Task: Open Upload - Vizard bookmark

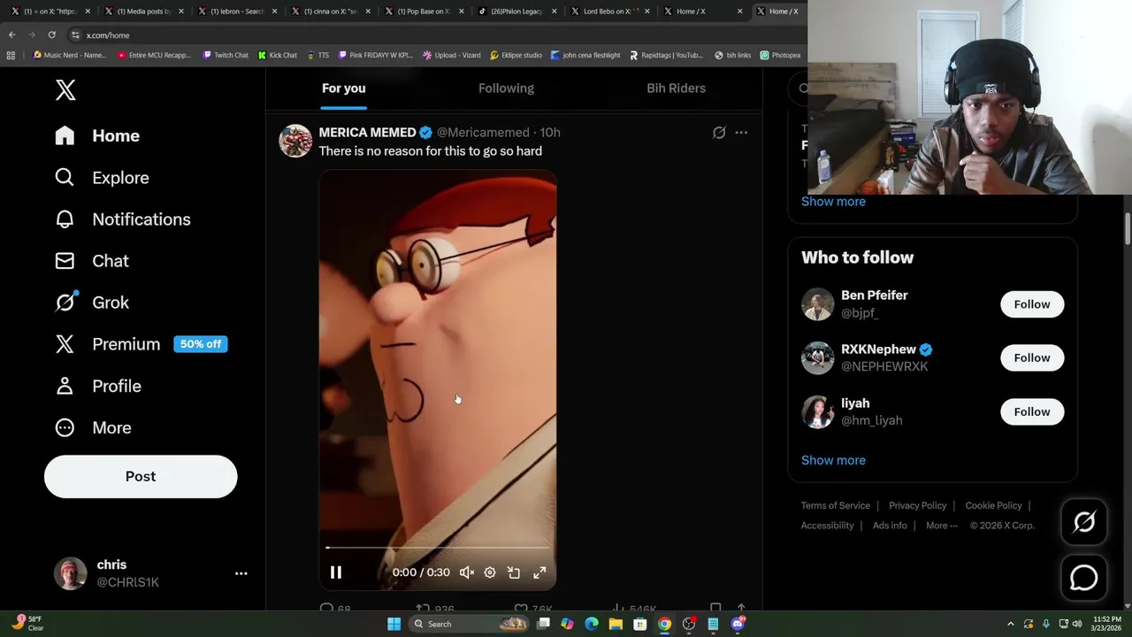Action: coord(452,55)
